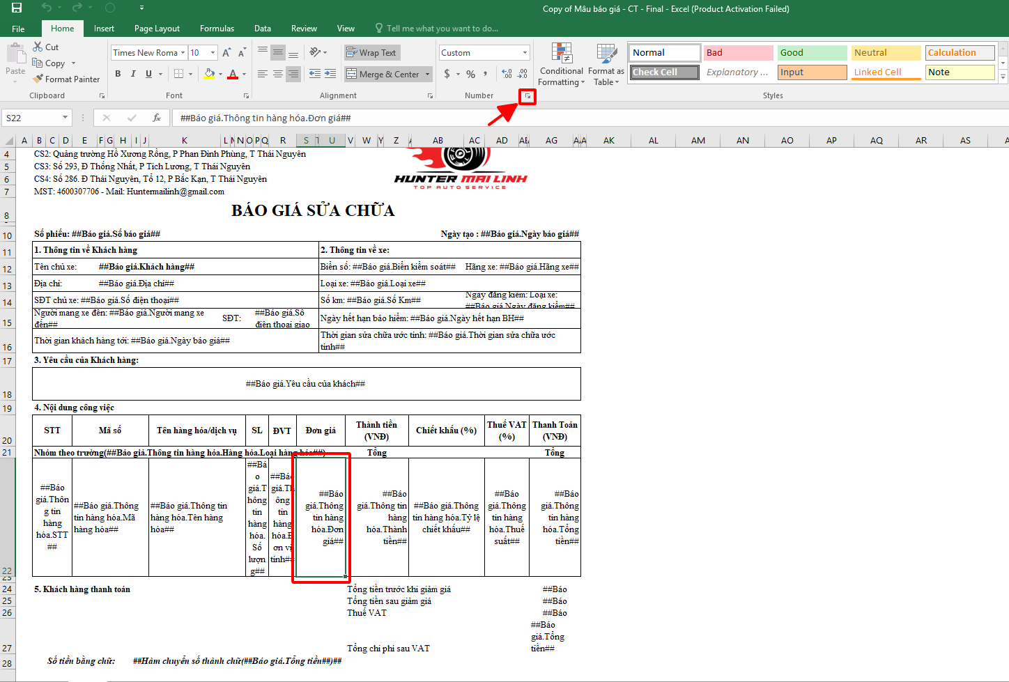1009x682 pixels.
Task: Click the Increase Decimal icon
Action: (507, 74)
